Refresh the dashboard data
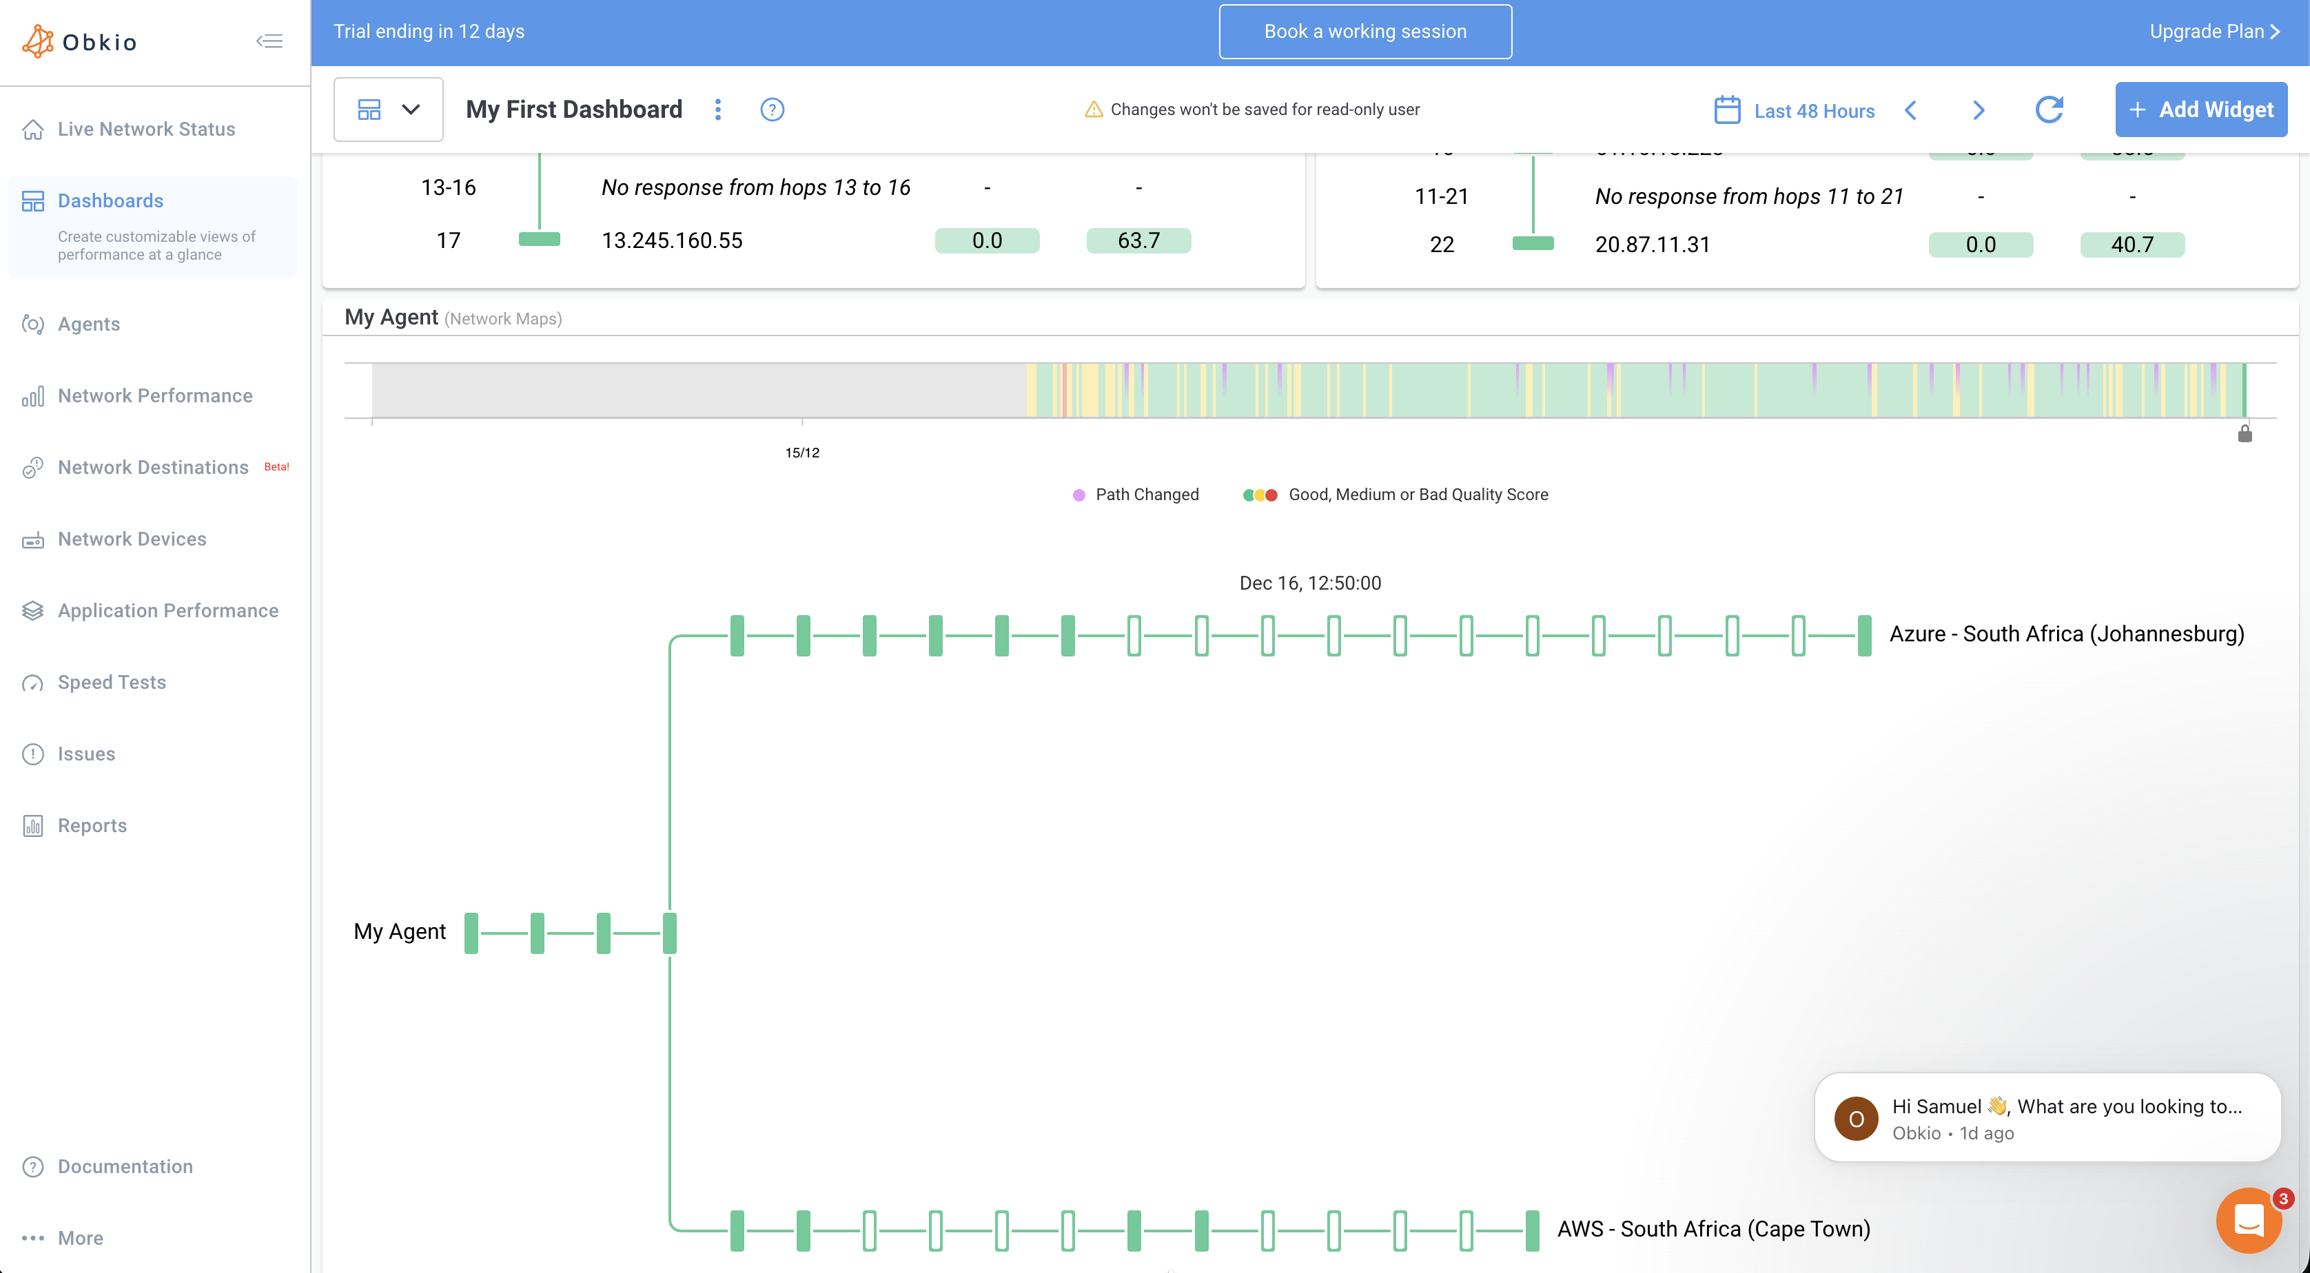 [2050, 110]
